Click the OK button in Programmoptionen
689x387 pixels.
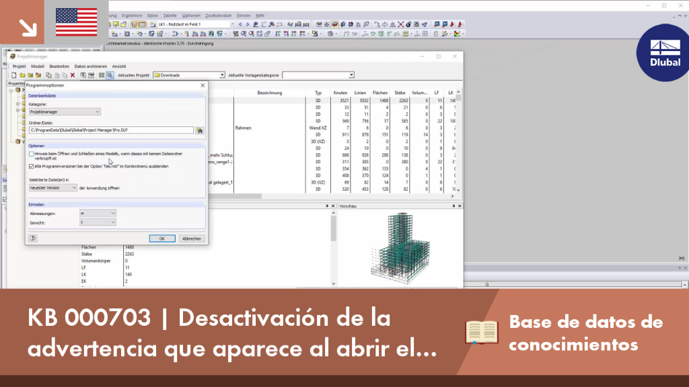(x=162, y=239)
